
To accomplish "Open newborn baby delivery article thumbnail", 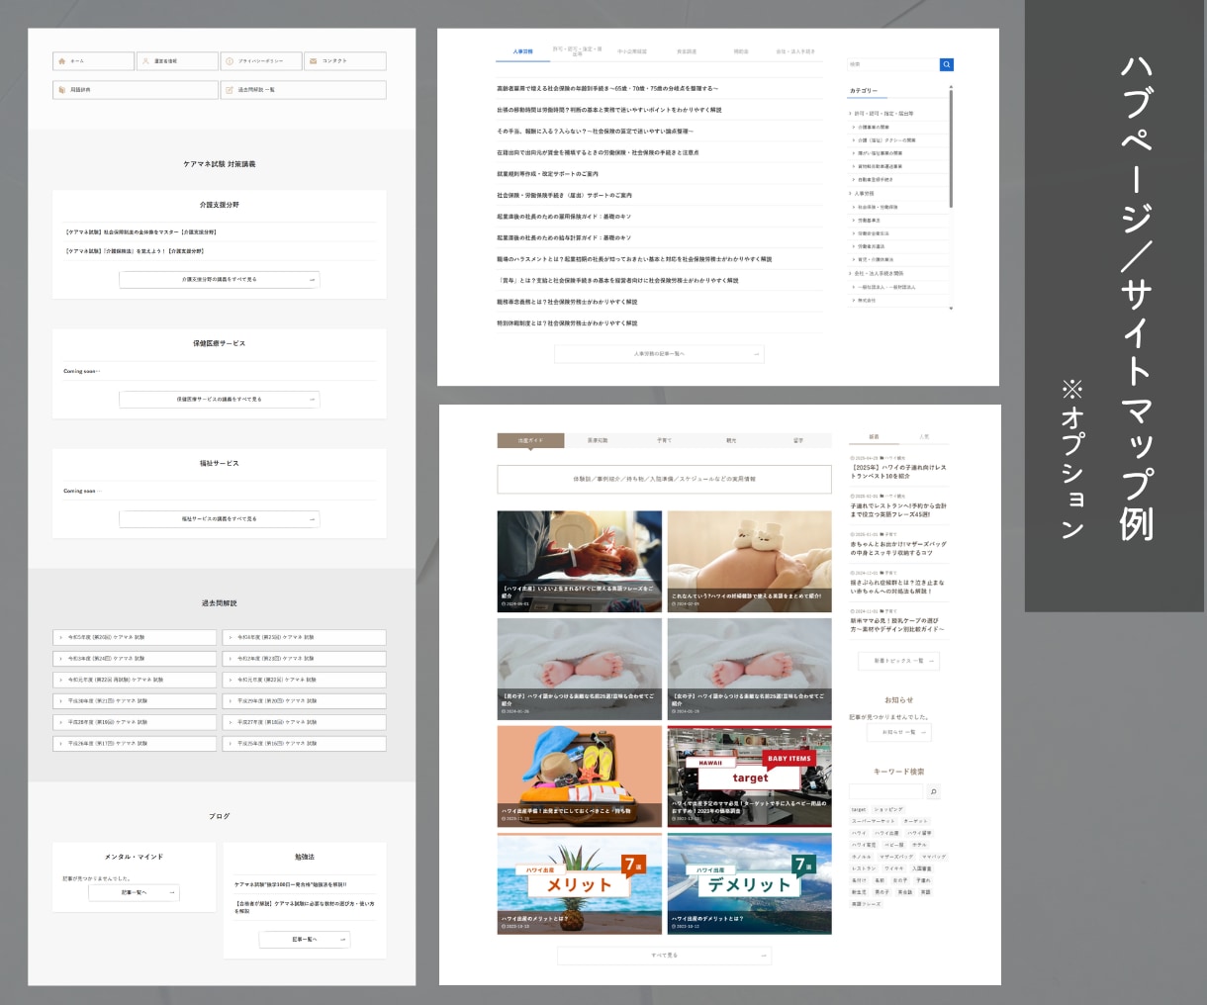I will [x=580, y=562].
